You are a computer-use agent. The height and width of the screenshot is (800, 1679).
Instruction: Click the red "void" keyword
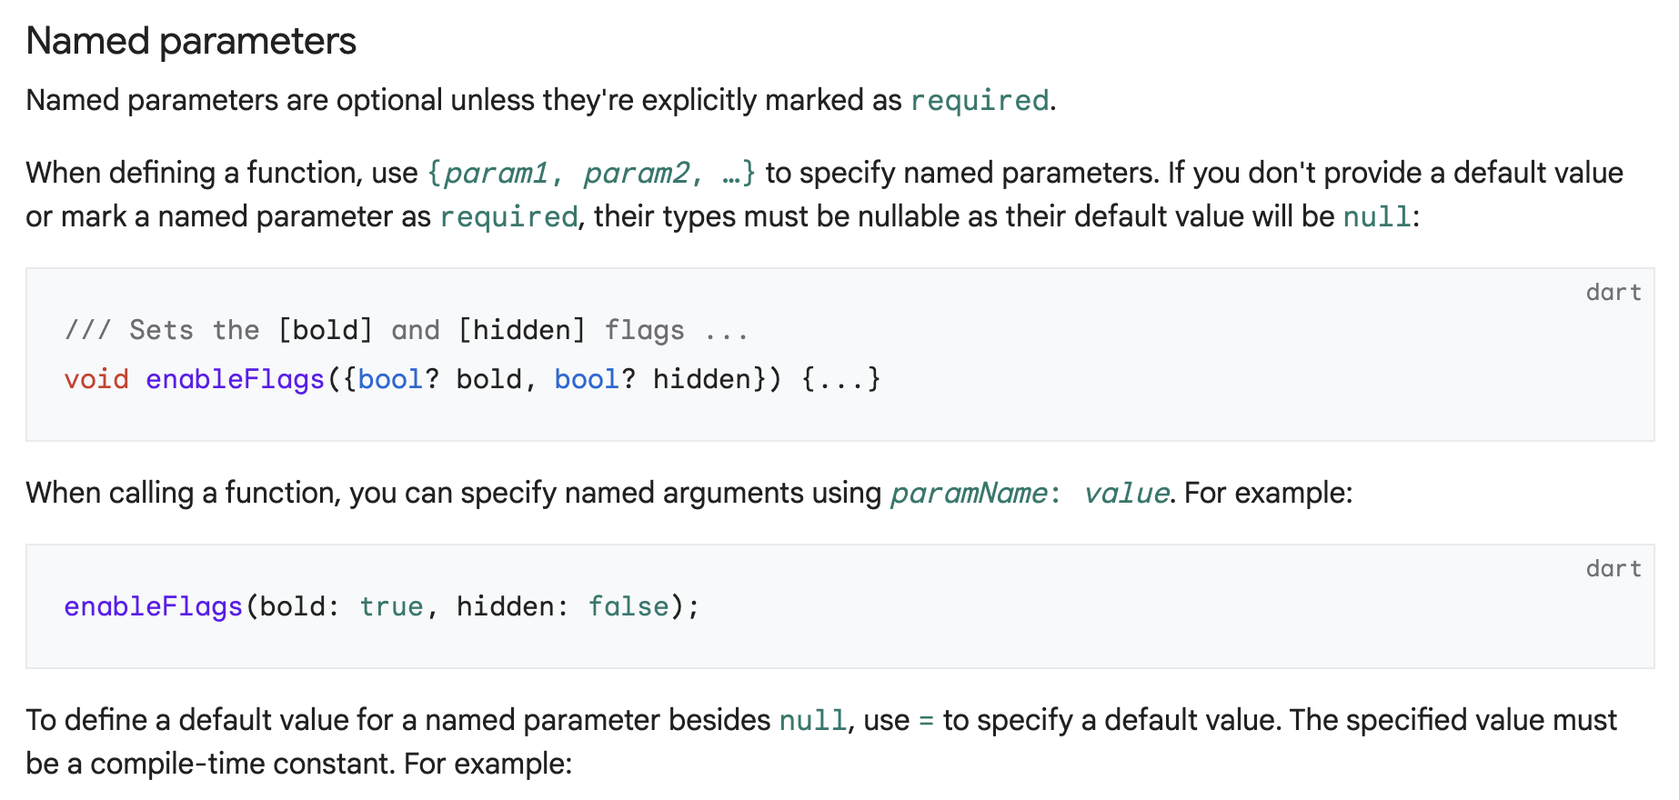click(96, 379)
